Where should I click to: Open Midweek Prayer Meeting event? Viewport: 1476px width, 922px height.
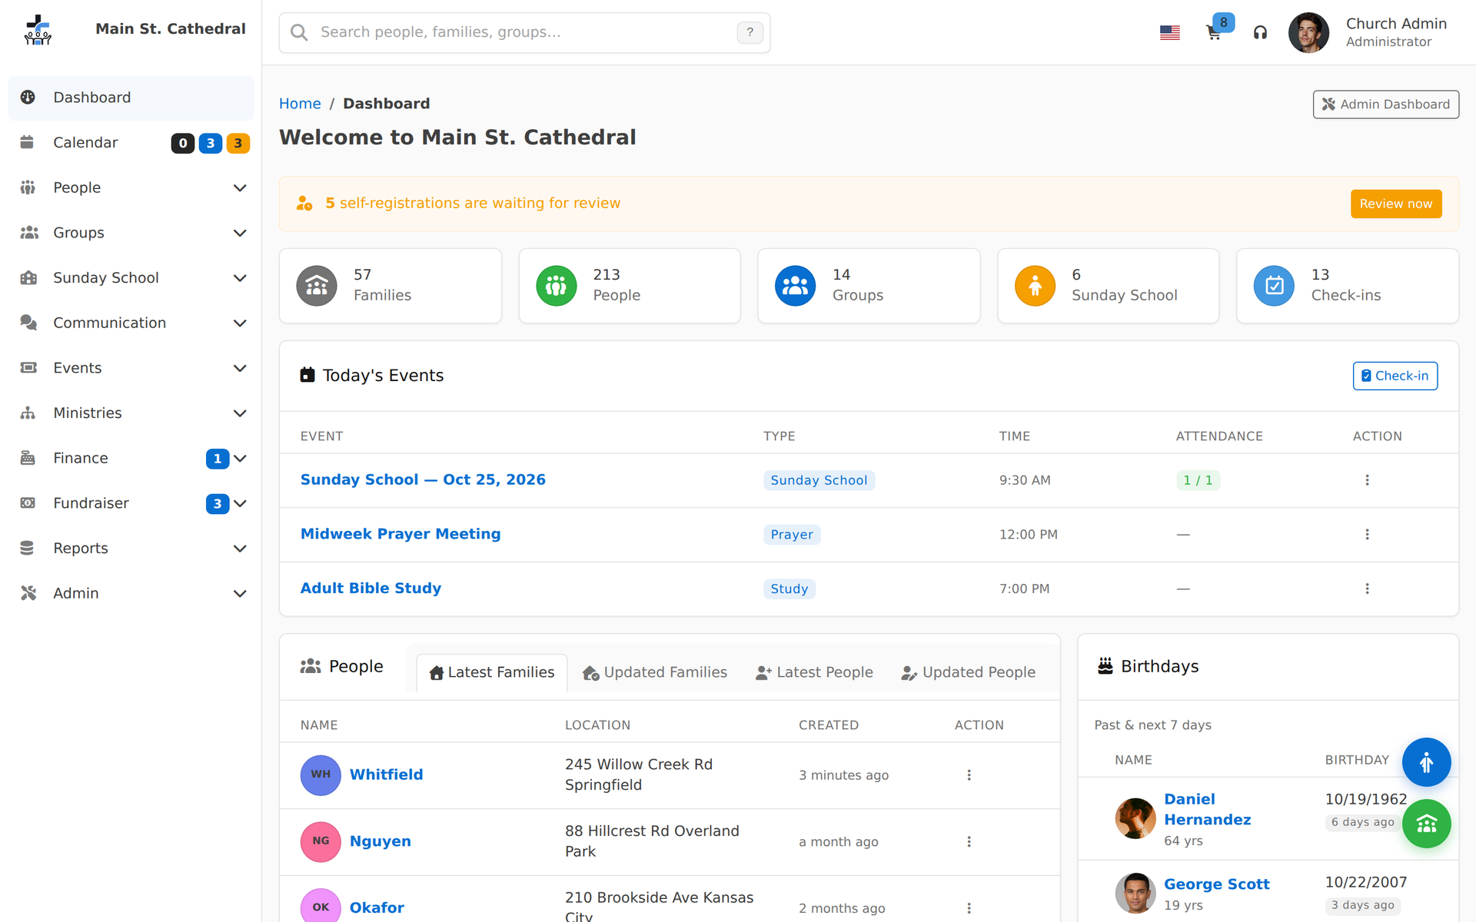[x=401, y=534]
